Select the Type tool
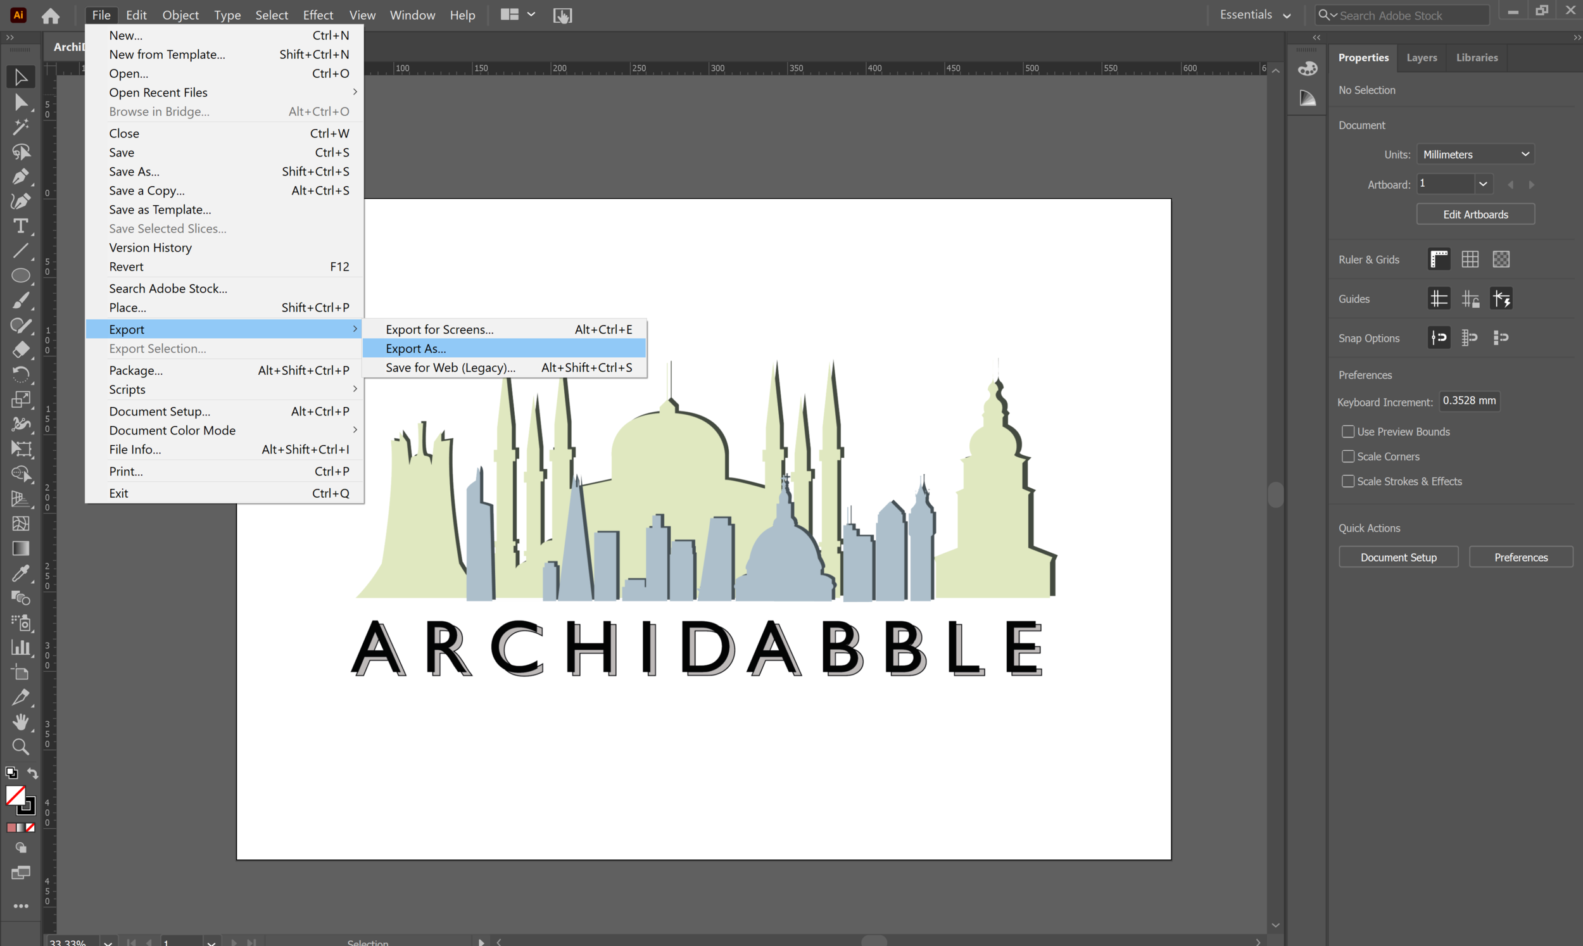This screenshot has height=946, width=1583. (20, 226)
